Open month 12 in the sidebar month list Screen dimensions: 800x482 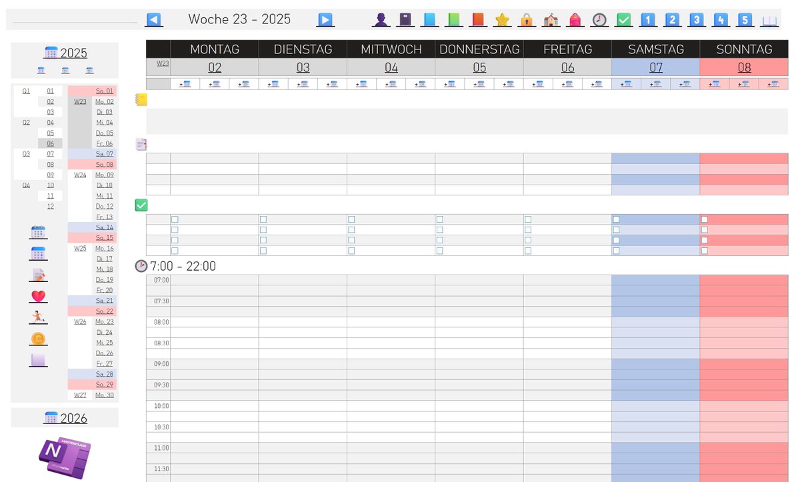point(50,206)
